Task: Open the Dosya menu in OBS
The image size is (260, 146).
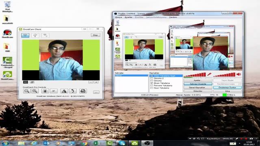Action: pos(118,17)
